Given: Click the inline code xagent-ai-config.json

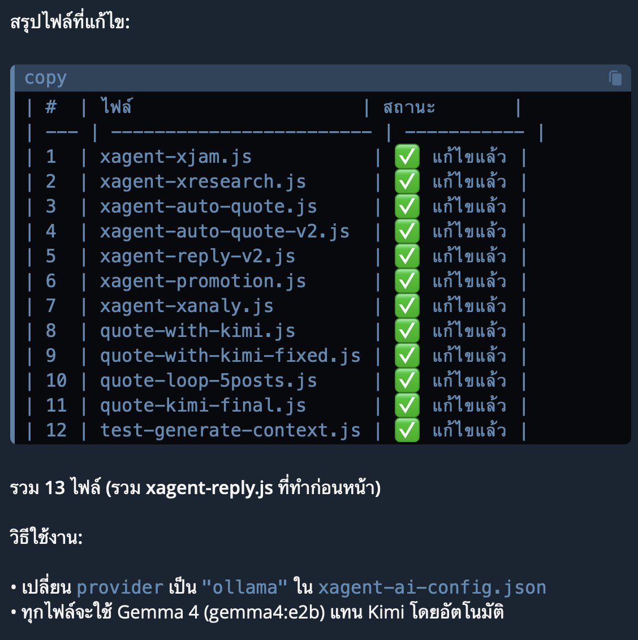Looking at the screenshot, I should point(432,588).
